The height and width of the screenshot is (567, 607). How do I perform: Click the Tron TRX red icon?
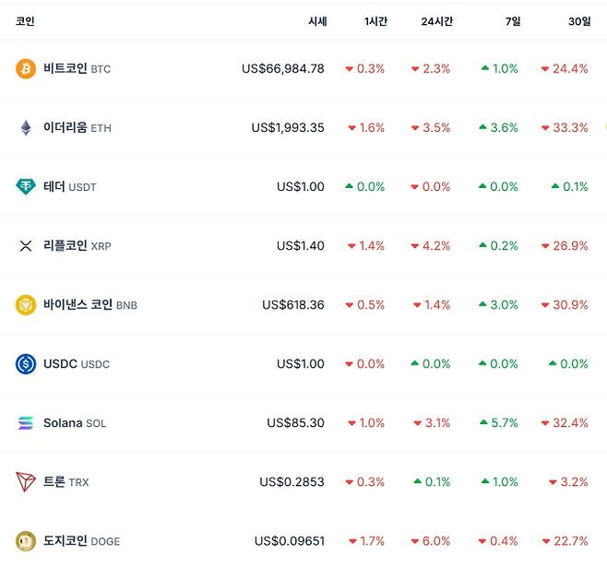[26, 481]
